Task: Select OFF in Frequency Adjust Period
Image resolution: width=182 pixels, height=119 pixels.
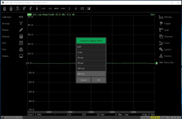Action: coord(91,47)
